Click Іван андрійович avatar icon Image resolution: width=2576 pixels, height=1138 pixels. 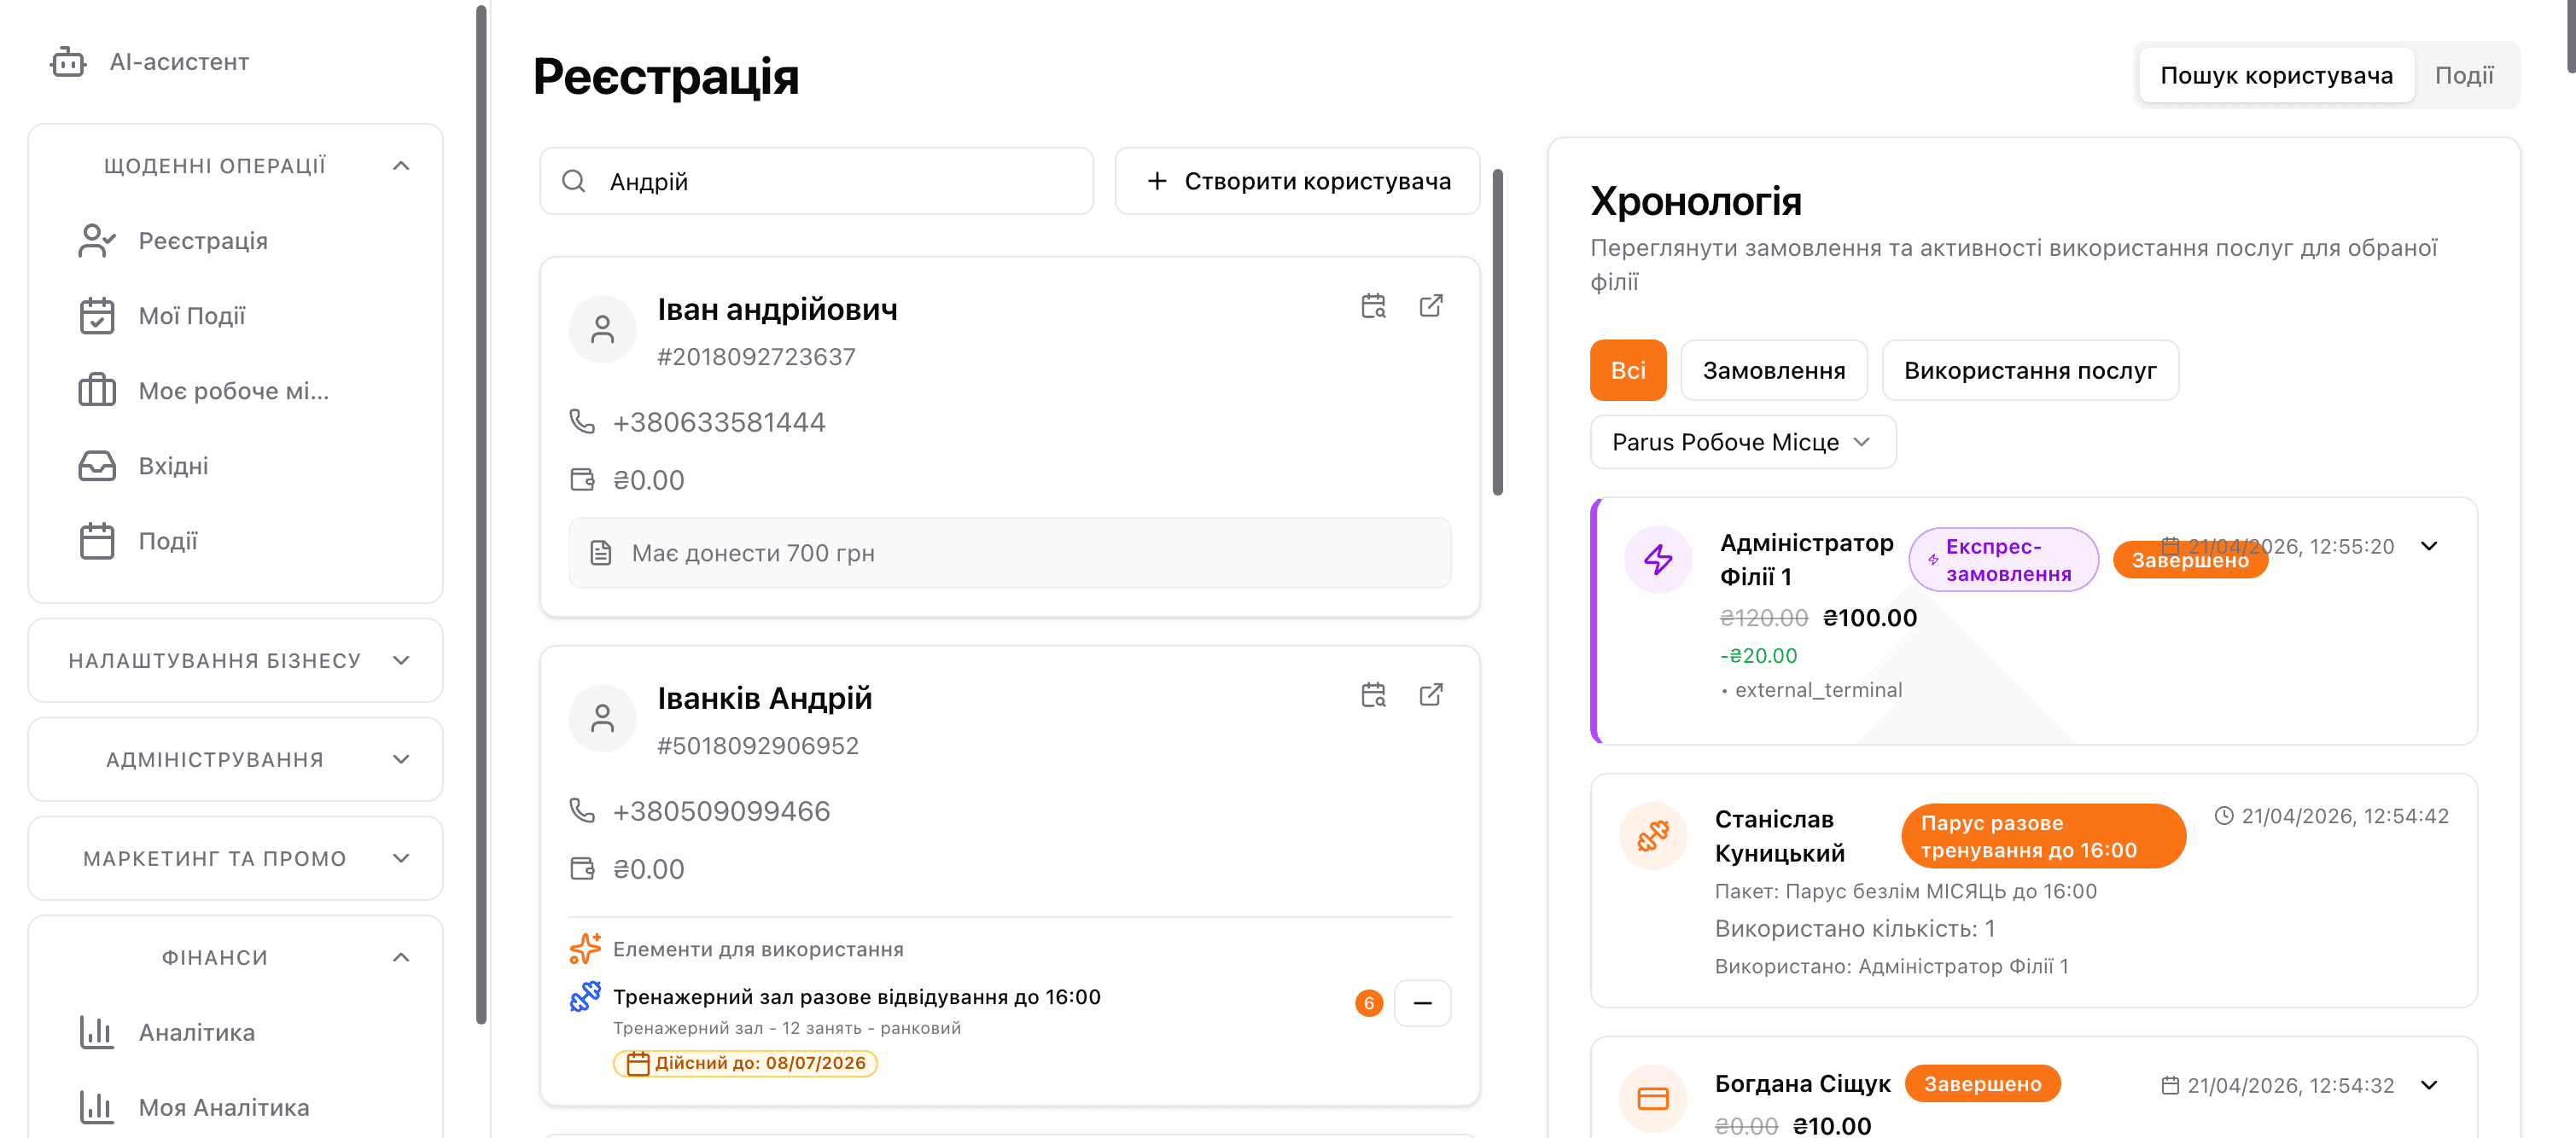(x=603, y=329)
